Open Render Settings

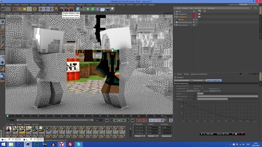[72, 9]
